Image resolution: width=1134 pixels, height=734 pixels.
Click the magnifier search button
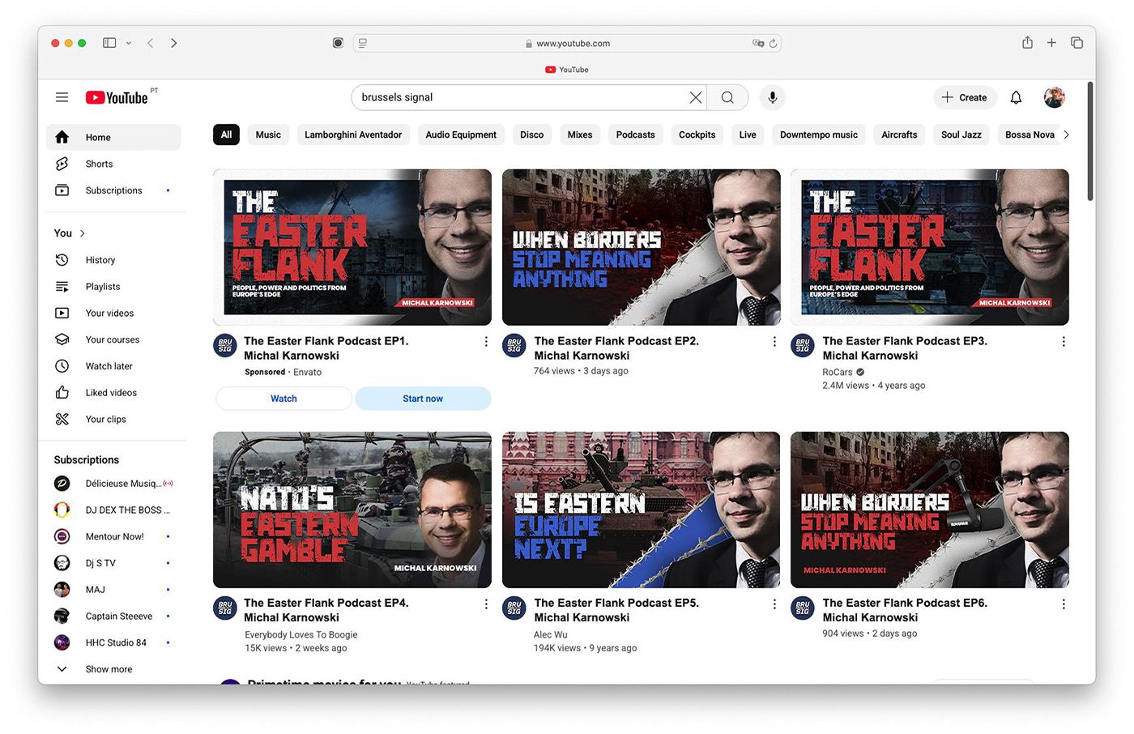pos(727,97)
